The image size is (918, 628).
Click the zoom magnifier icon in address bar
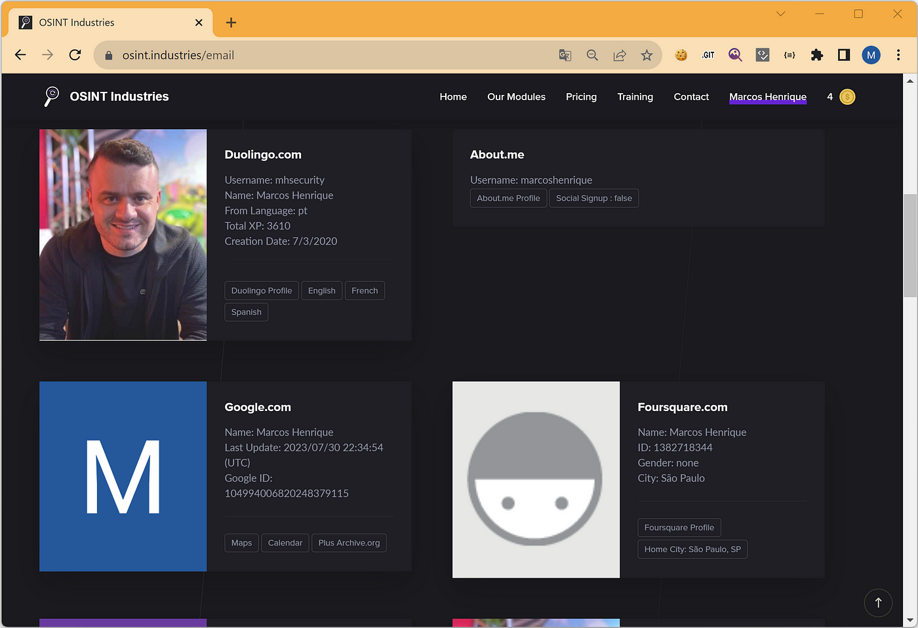point(592,55)
